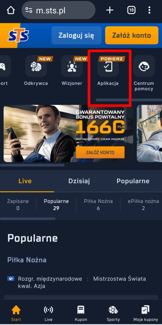
Task: Select the Piłka Nożna filter
Action: [98, 205]
